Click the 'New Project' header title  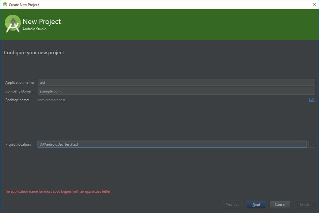coord(42,21)
